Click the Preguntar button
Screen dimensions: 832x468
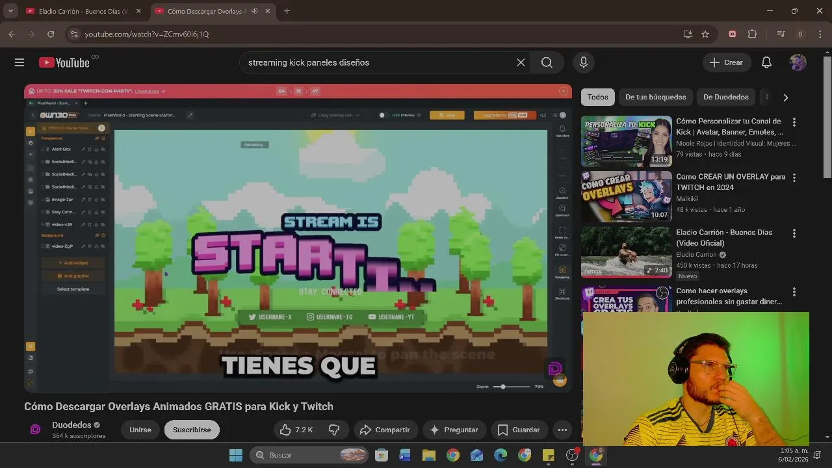click(454, 430)
